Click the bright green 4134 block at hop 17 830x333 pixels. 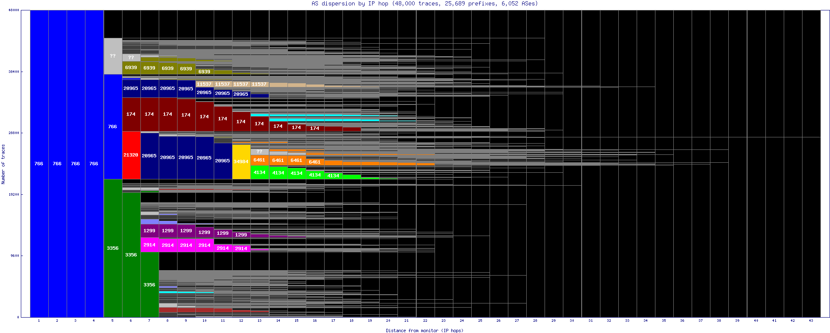pyautogui.click(x=333, y=176)
